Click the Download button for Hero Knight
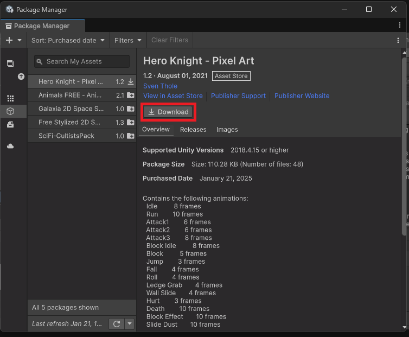The height and width of the screenshot is (337, 409). coord(168,112)
